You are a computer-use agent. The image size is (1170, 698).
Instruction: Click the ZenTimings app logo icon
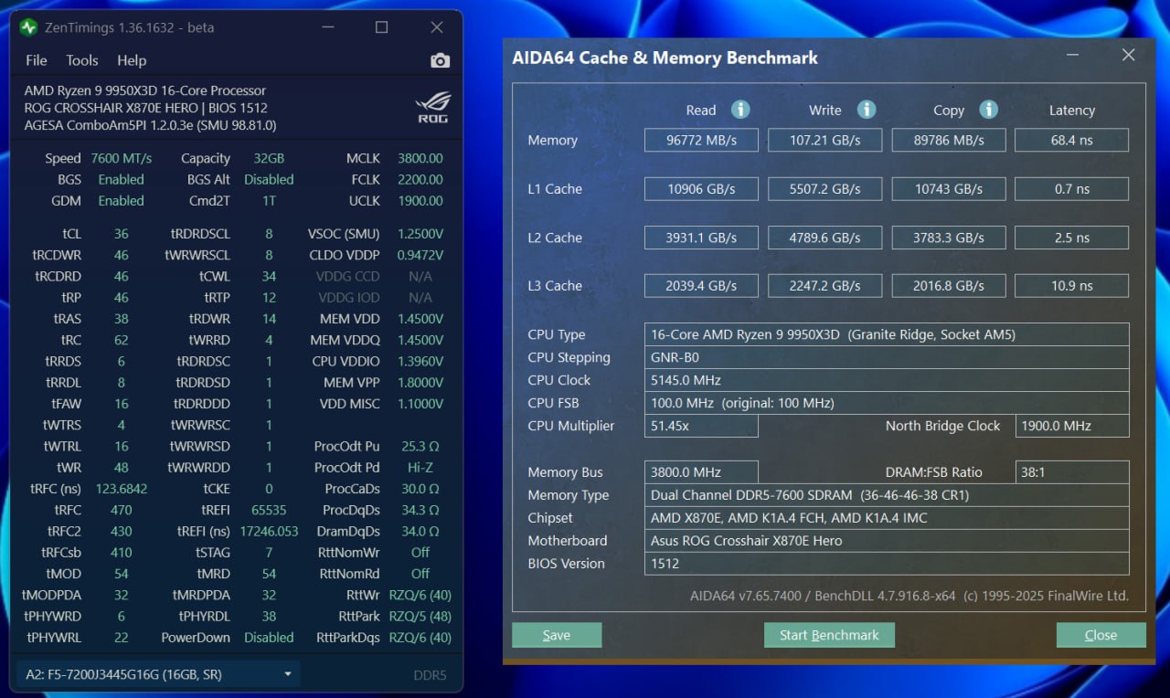(x=29, y=27)
